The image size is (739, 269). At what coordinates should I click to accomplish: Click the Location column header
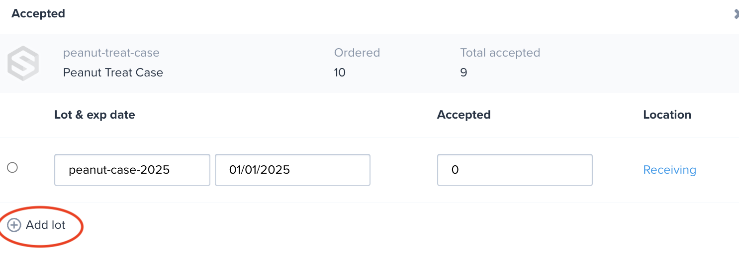[667, 115]
